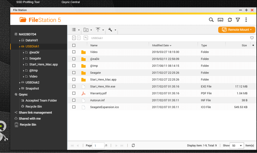The height and width of the screenshot is (153, 257).
Task: Open Shared with me in sidebar
Action: (30, 119)
